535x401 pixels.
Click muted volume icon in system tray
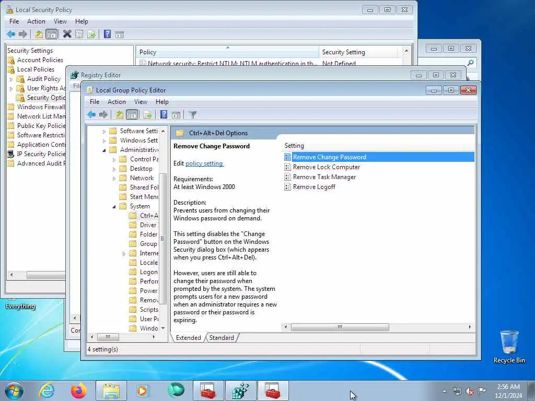click(x=470, y=391)
